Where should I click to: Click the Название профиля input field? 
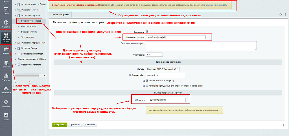[x=176, y=37]
